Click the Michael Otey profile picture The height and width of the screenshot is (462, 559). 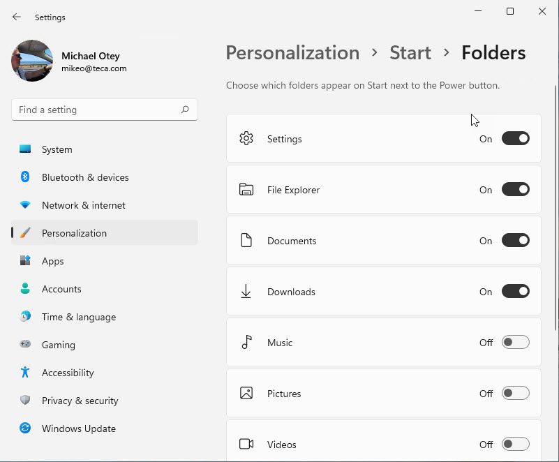pos(32,61)
